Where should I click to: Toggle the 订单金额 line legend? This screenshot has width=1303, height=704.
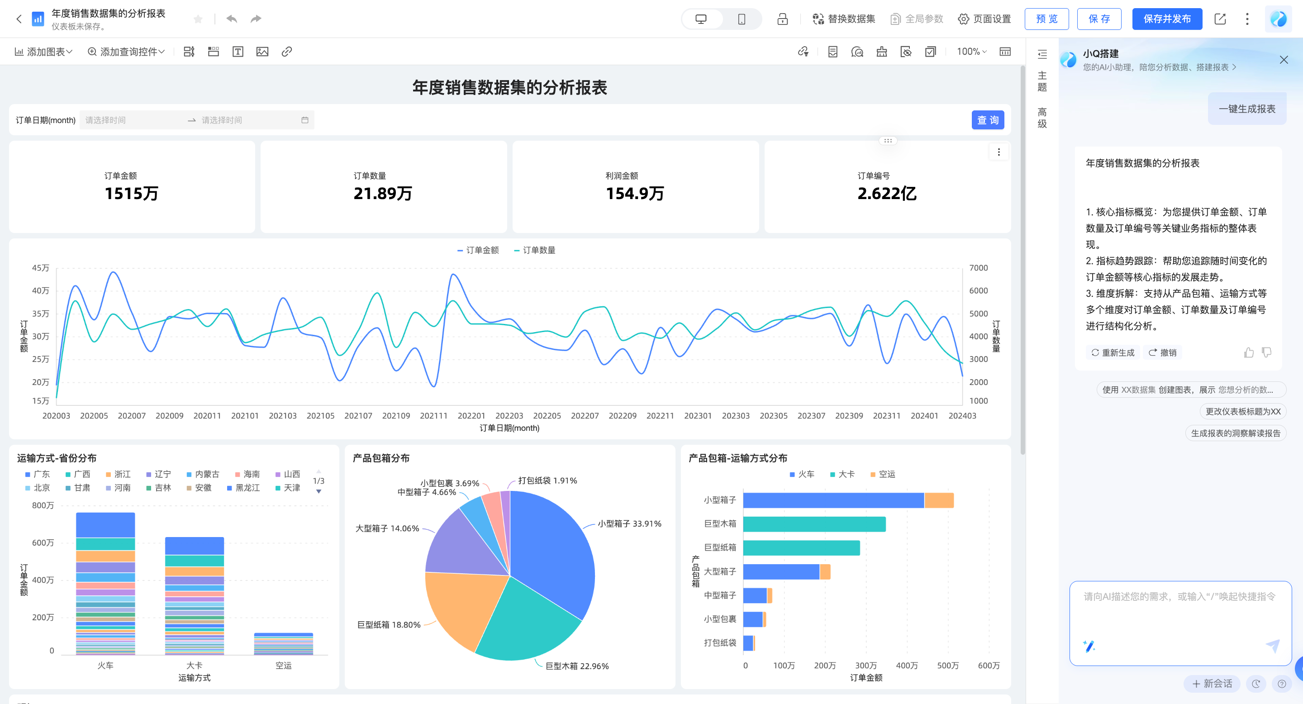[x=478, y=250]
